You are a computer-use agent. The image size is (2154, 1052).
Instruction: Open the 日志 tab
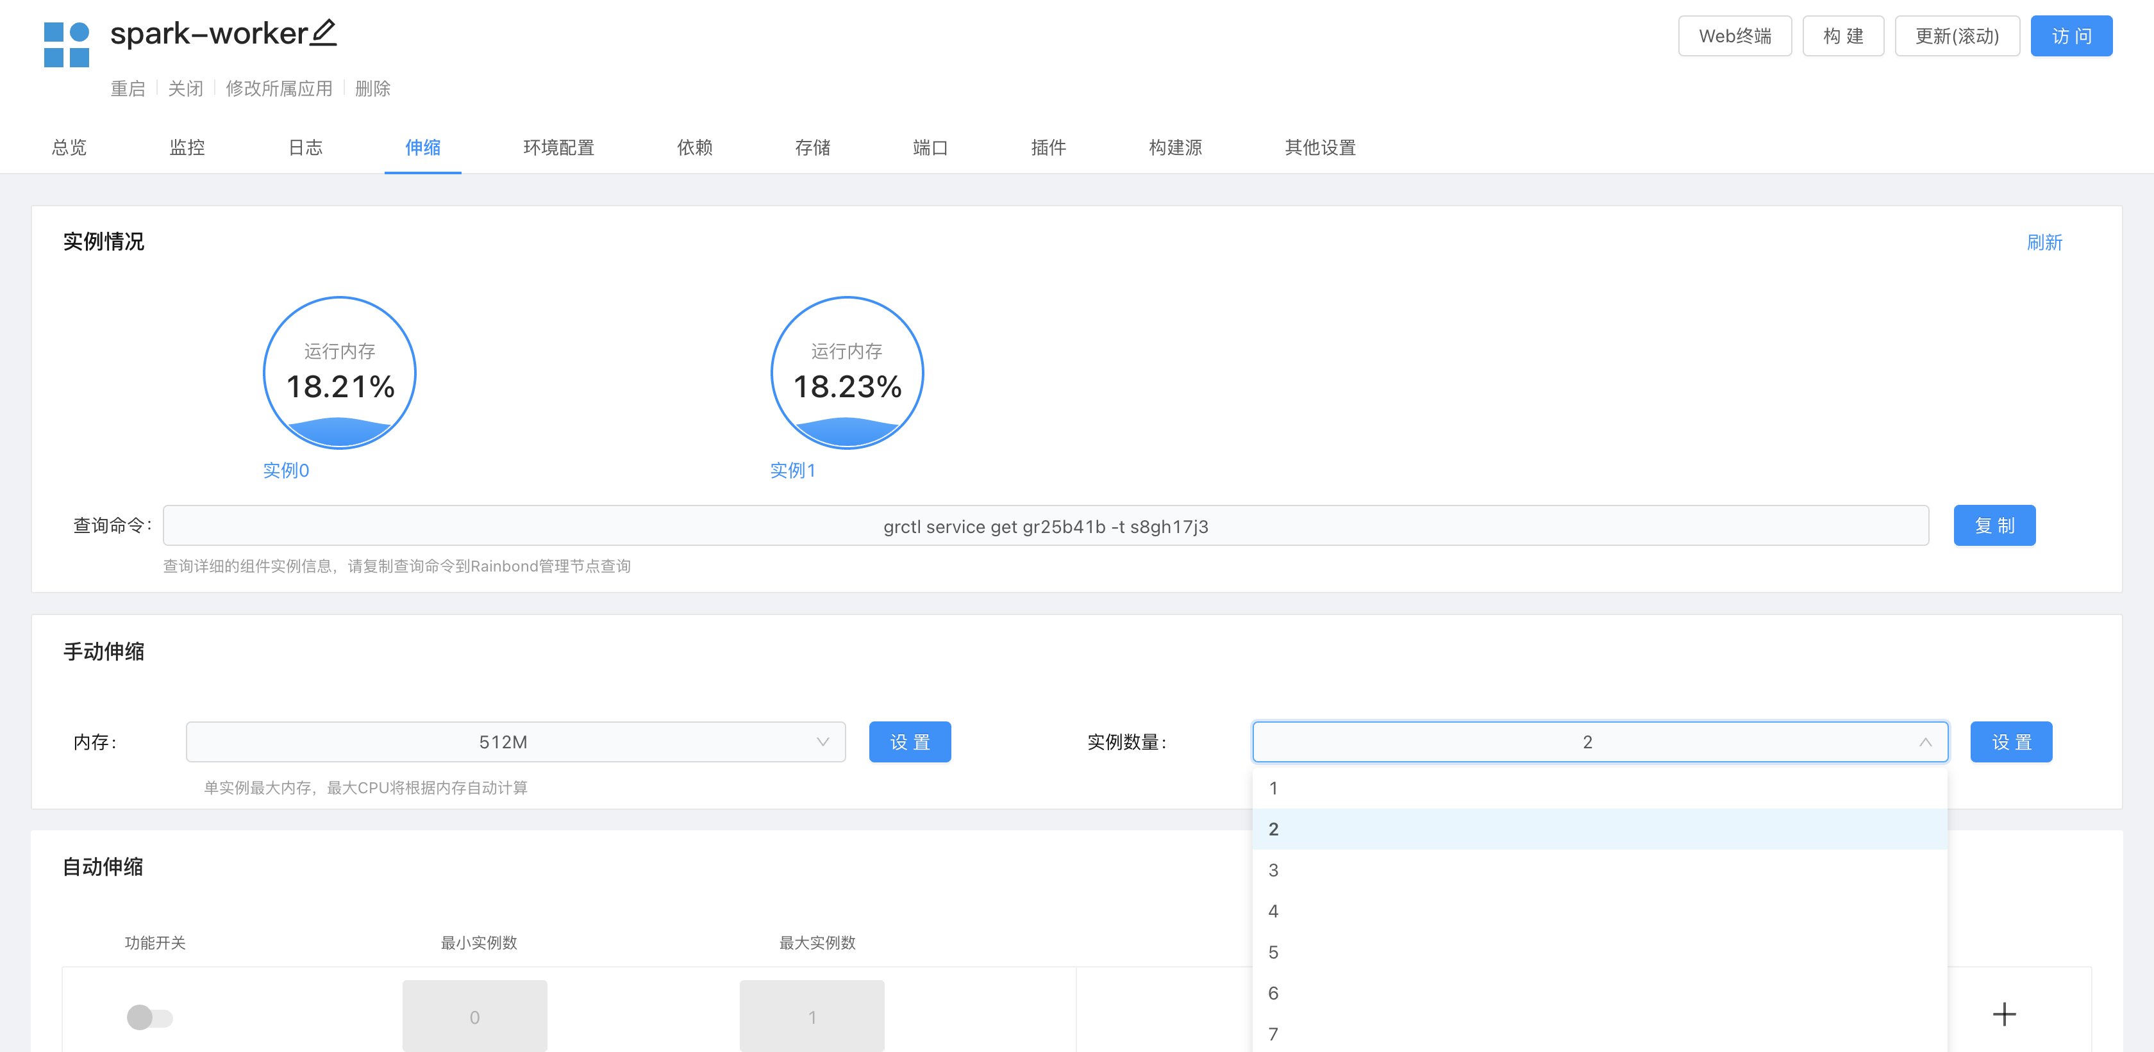(x=305, y=147)
